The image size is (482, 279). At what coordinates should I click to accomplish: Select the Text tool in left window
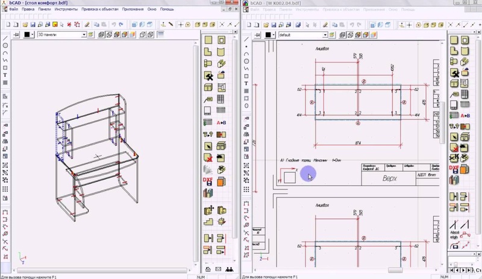point(5,75)
